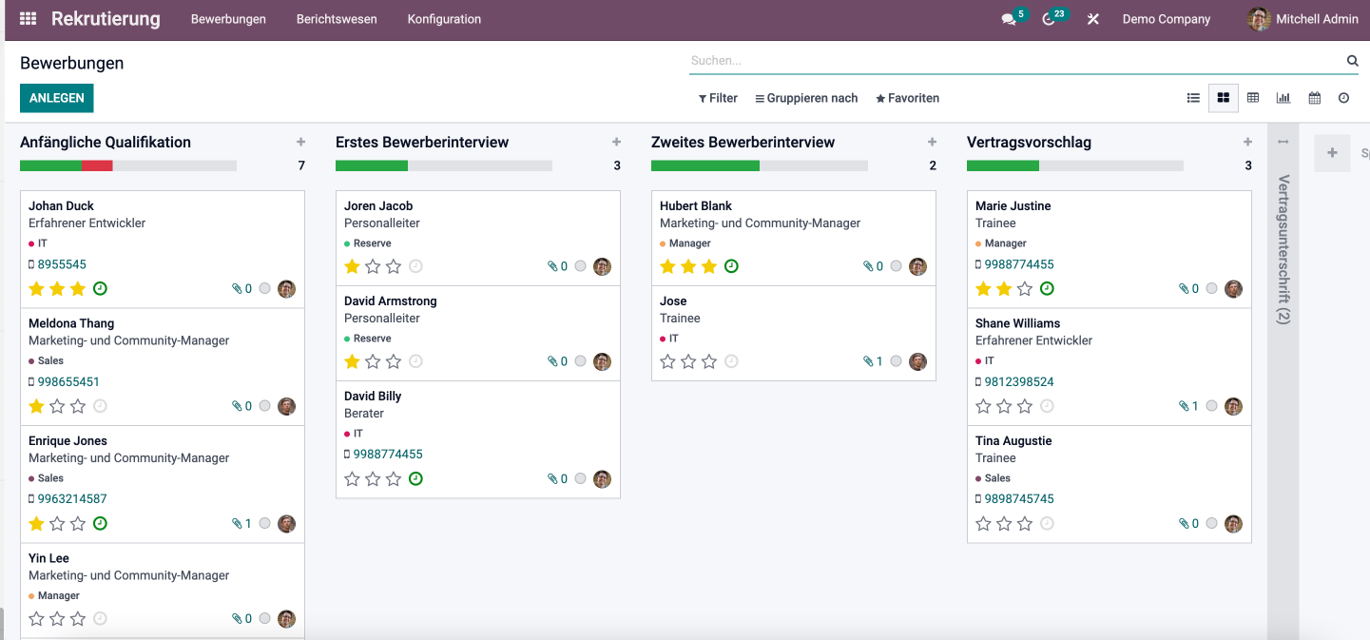Screen dimensions: 1370x640
Task: Open the Bewerbungen menu
Action: (228, 19)
